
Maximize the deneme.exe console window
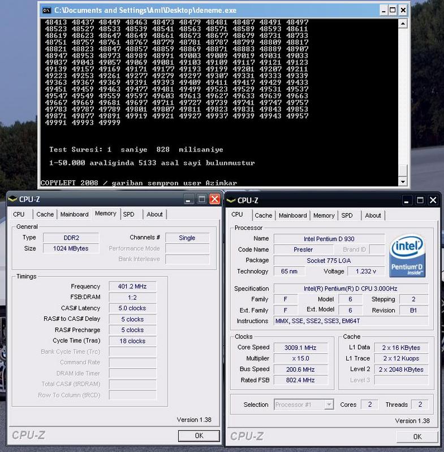point(393,10)
